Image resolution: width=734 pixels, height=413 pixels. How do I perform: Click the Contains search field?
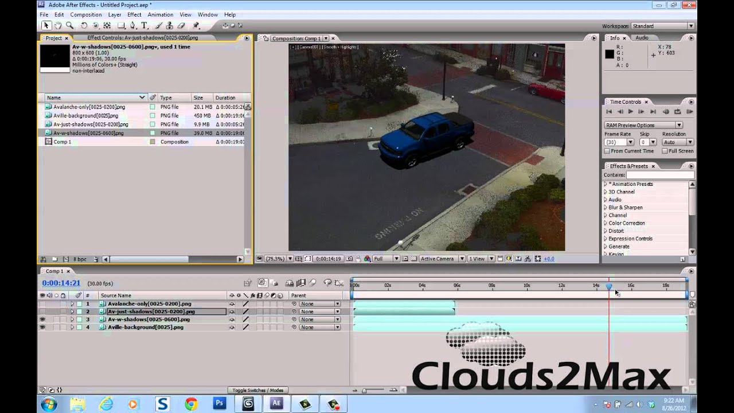[x=660, y=174]
